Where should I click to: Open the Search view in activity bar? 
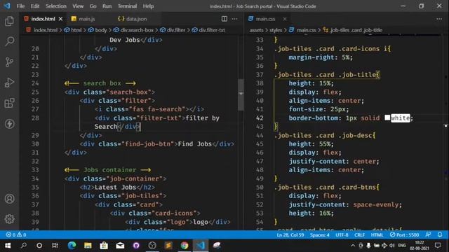pos(9,41)
